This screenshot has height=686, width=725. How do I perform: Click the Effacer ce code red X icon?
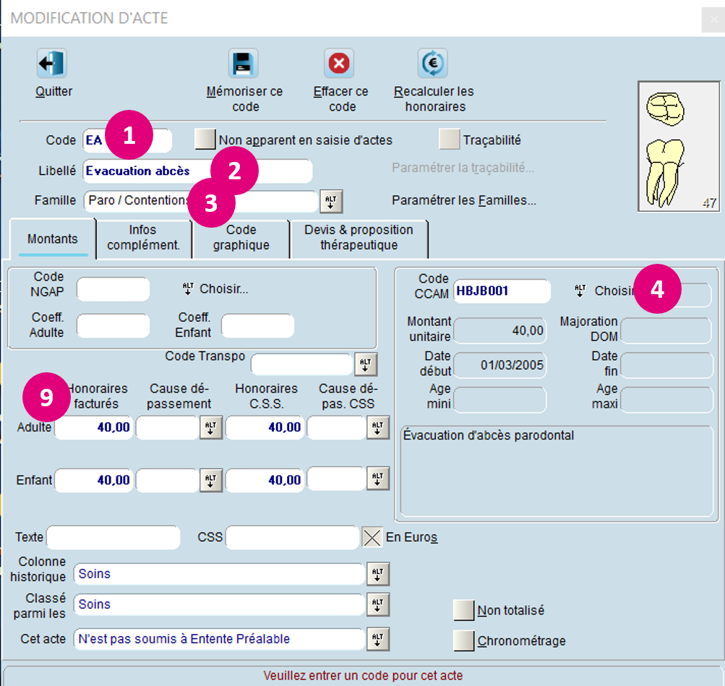tap(339, 64)
